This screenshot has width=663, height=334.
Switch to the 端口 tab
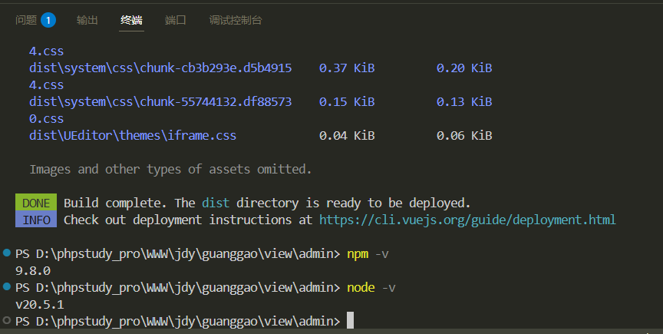(x=176, y=20)
